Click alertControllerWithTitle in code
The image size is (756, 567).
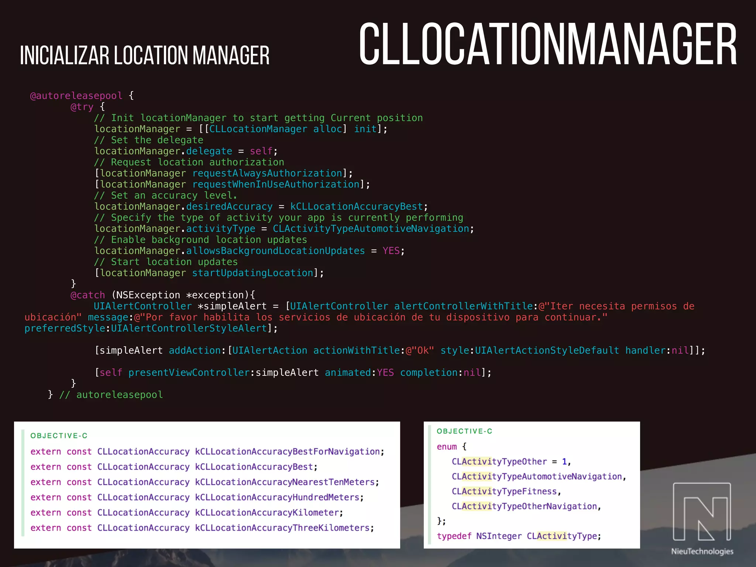click(x=463, y=306)
